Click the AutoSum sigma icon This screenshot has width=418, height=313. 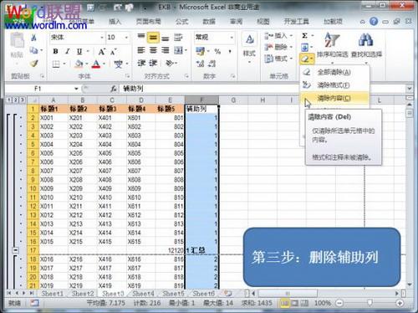point(305,36)
